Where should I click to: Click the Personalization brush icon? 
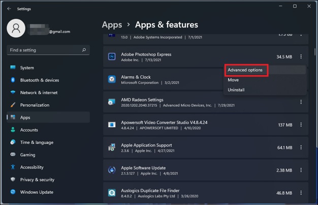tap(13, 105)
